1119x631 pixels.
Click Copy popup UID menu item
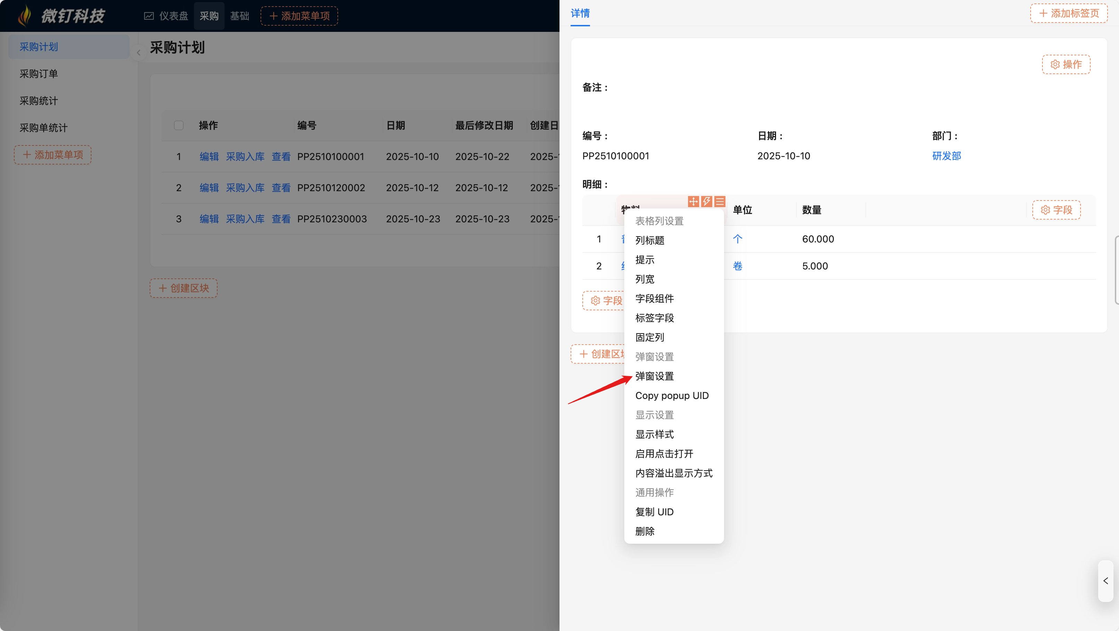pos(672,395)
